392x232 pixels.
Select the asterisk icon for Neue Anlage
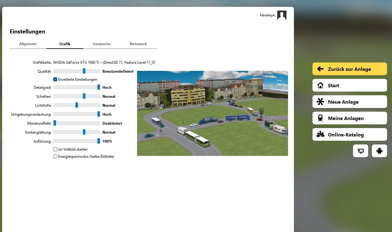[x=321, y=101]
